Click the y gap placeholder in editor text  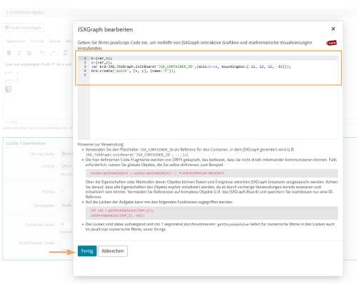14,80
